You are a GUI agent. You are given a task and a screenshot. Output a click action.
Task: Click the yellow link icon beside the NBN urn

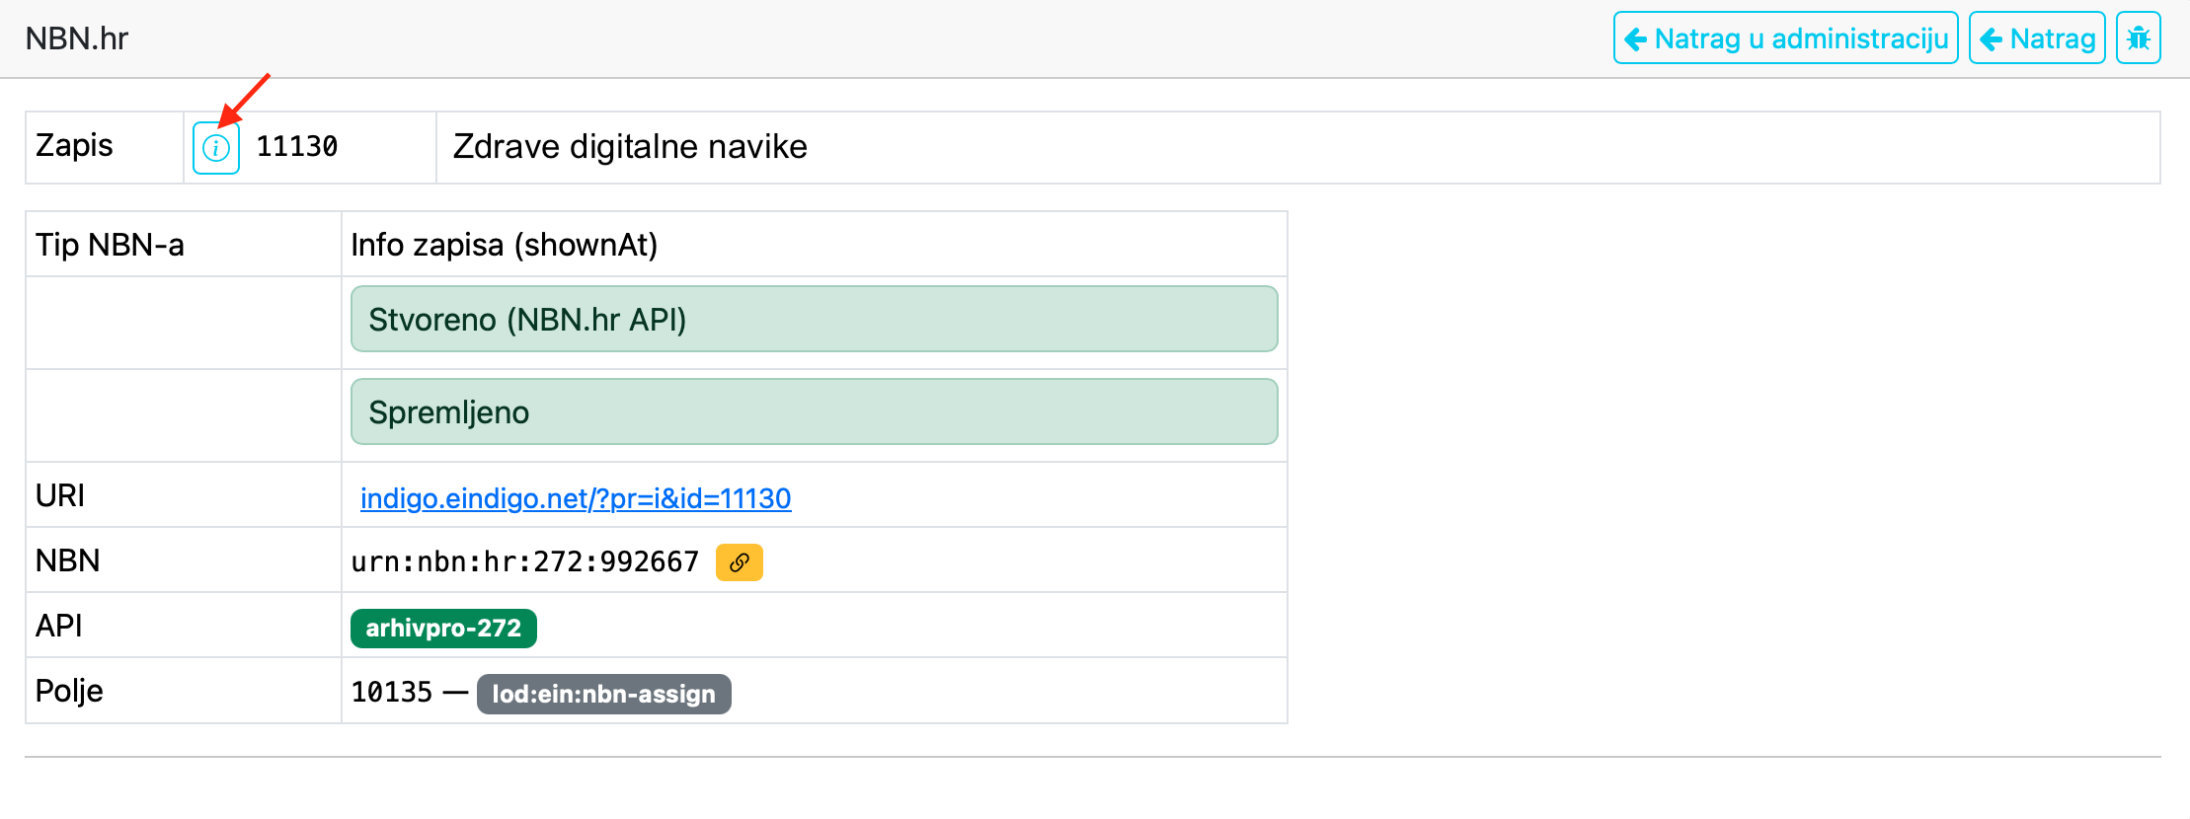point(739,562)
